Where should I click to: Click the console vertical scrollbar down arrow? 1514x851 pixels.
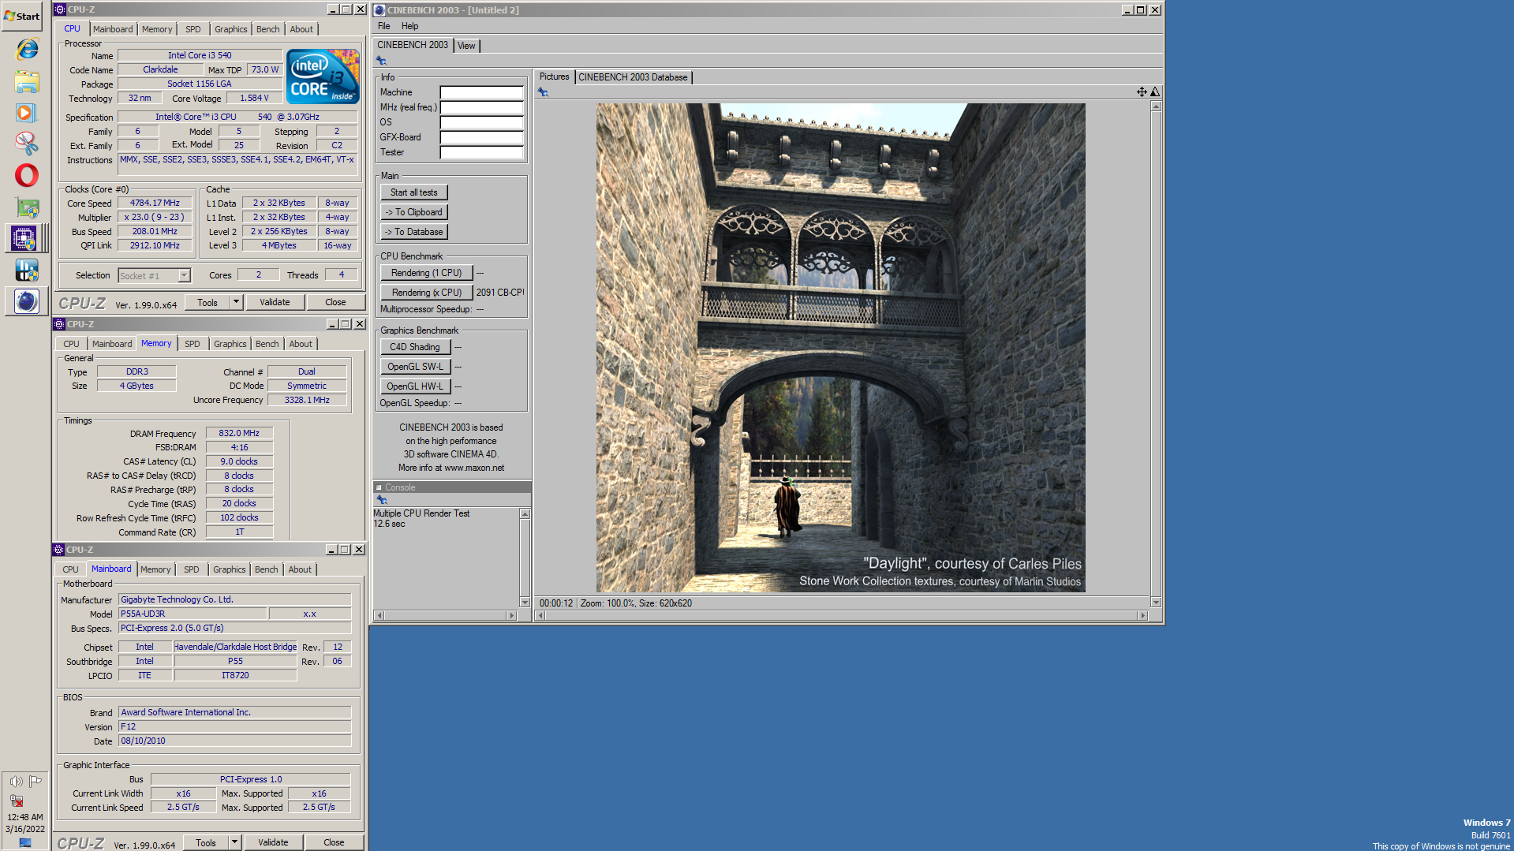click(525, 603)
